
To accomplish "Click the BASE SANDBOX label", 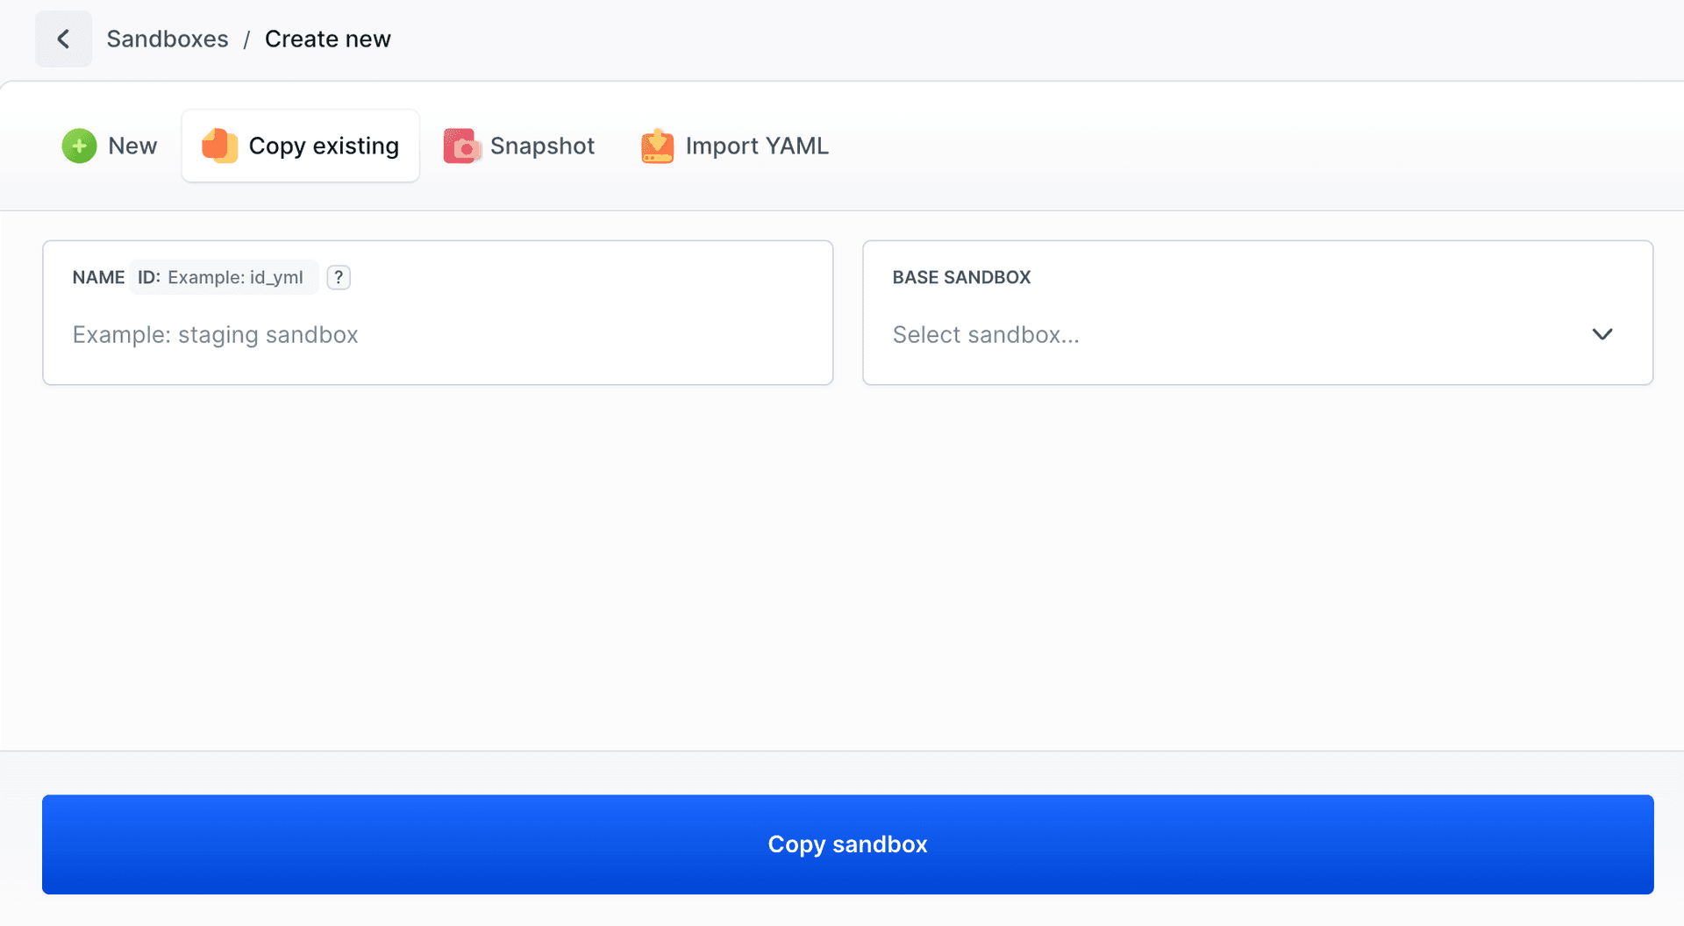I will point(961,277).
